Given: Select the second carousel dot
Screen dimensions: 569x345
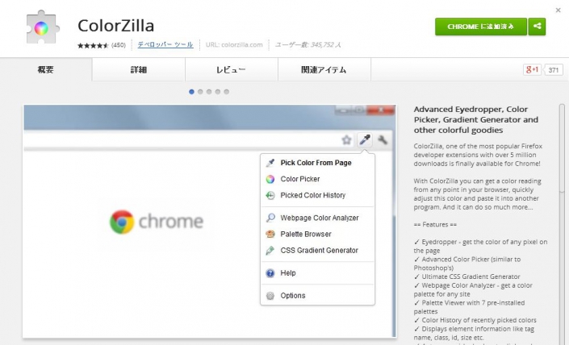Looking at the screenshot, I should 200,92.
